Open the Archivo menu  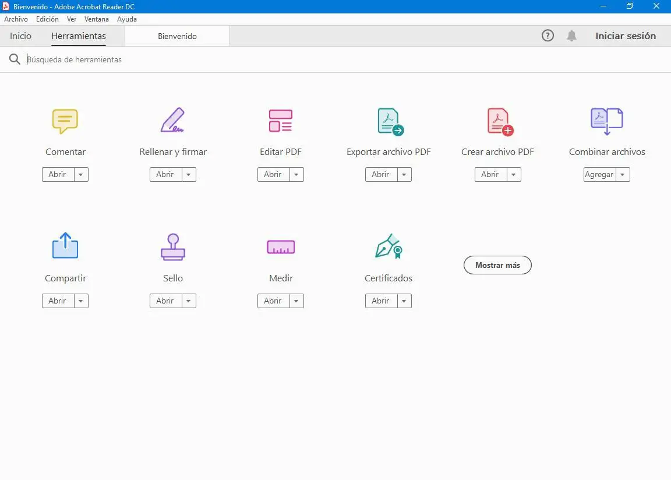tap(16, 19)
